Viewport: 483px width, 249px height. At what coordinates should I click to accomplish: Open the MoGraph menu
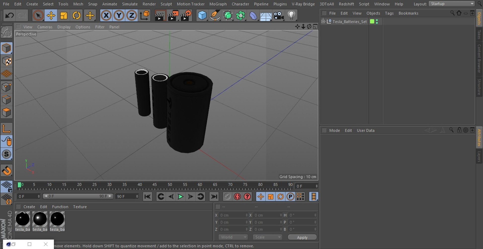point(218,4)
